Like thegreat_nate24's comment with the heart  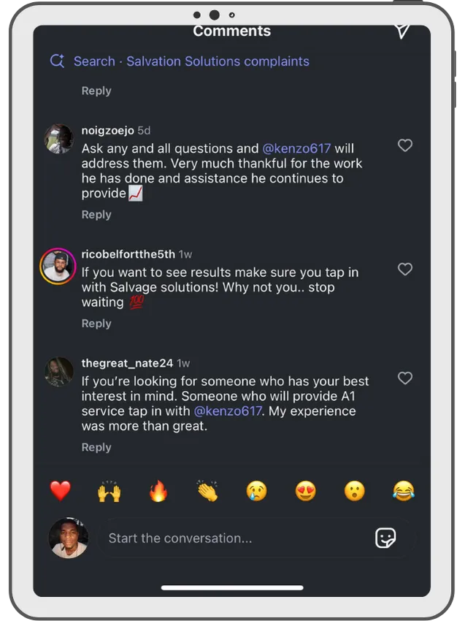(x=405, y=378)
